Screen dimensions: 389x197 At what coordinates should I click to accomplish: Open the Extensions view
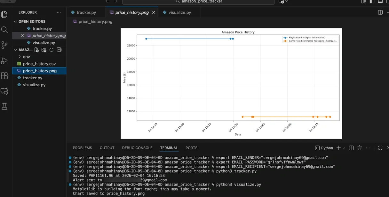click(x=4, y=76)
